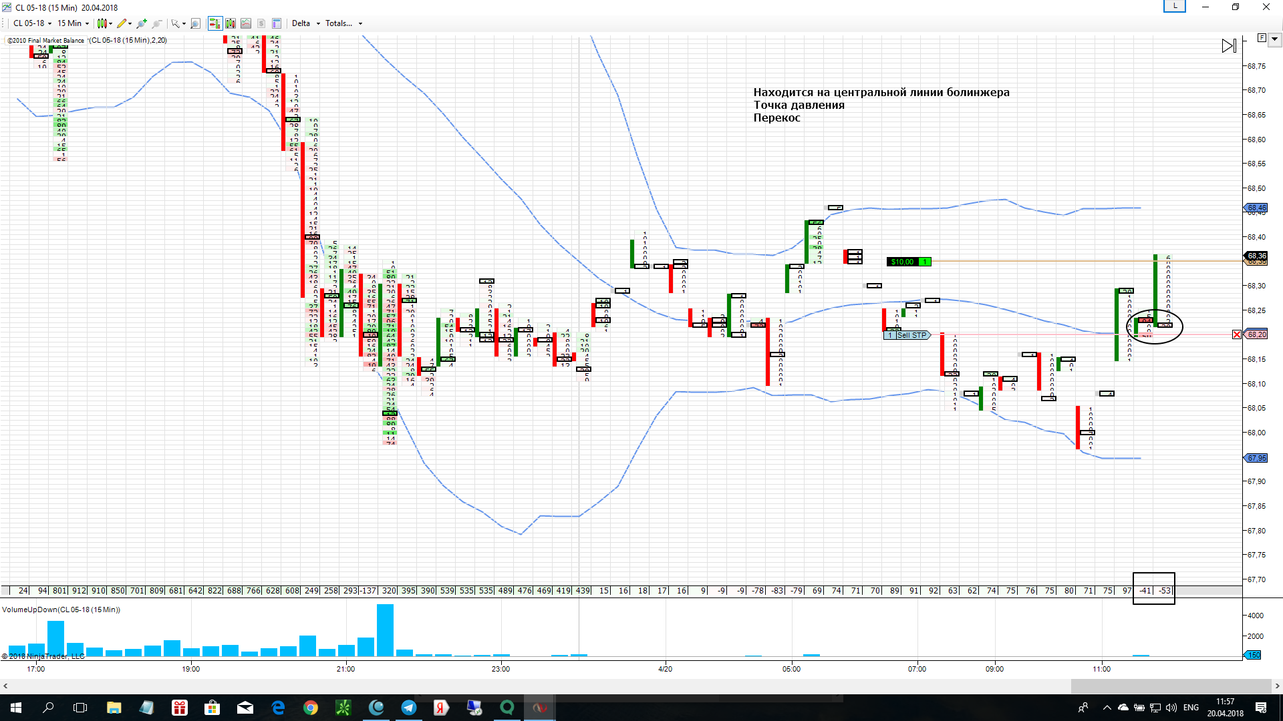The width and height of the screenshot is (1283, 721).
Task: Click the zoom out magnifier icon
Action: (157, 23)
